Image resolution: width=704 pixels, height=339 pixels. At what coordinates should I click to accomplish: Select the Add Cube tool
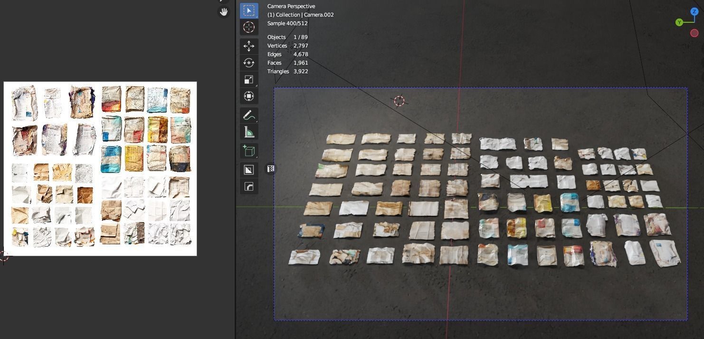tap(249, 151)
